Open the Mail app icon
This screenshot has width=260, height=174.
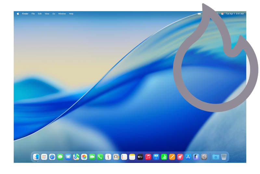pyautogui.click(x=68, y=157)
